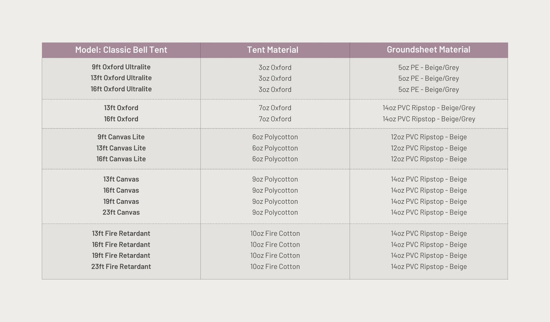
Task: Click the "16ft Oxford" model name
Action: pyautogui.click(x=121, y=119)
